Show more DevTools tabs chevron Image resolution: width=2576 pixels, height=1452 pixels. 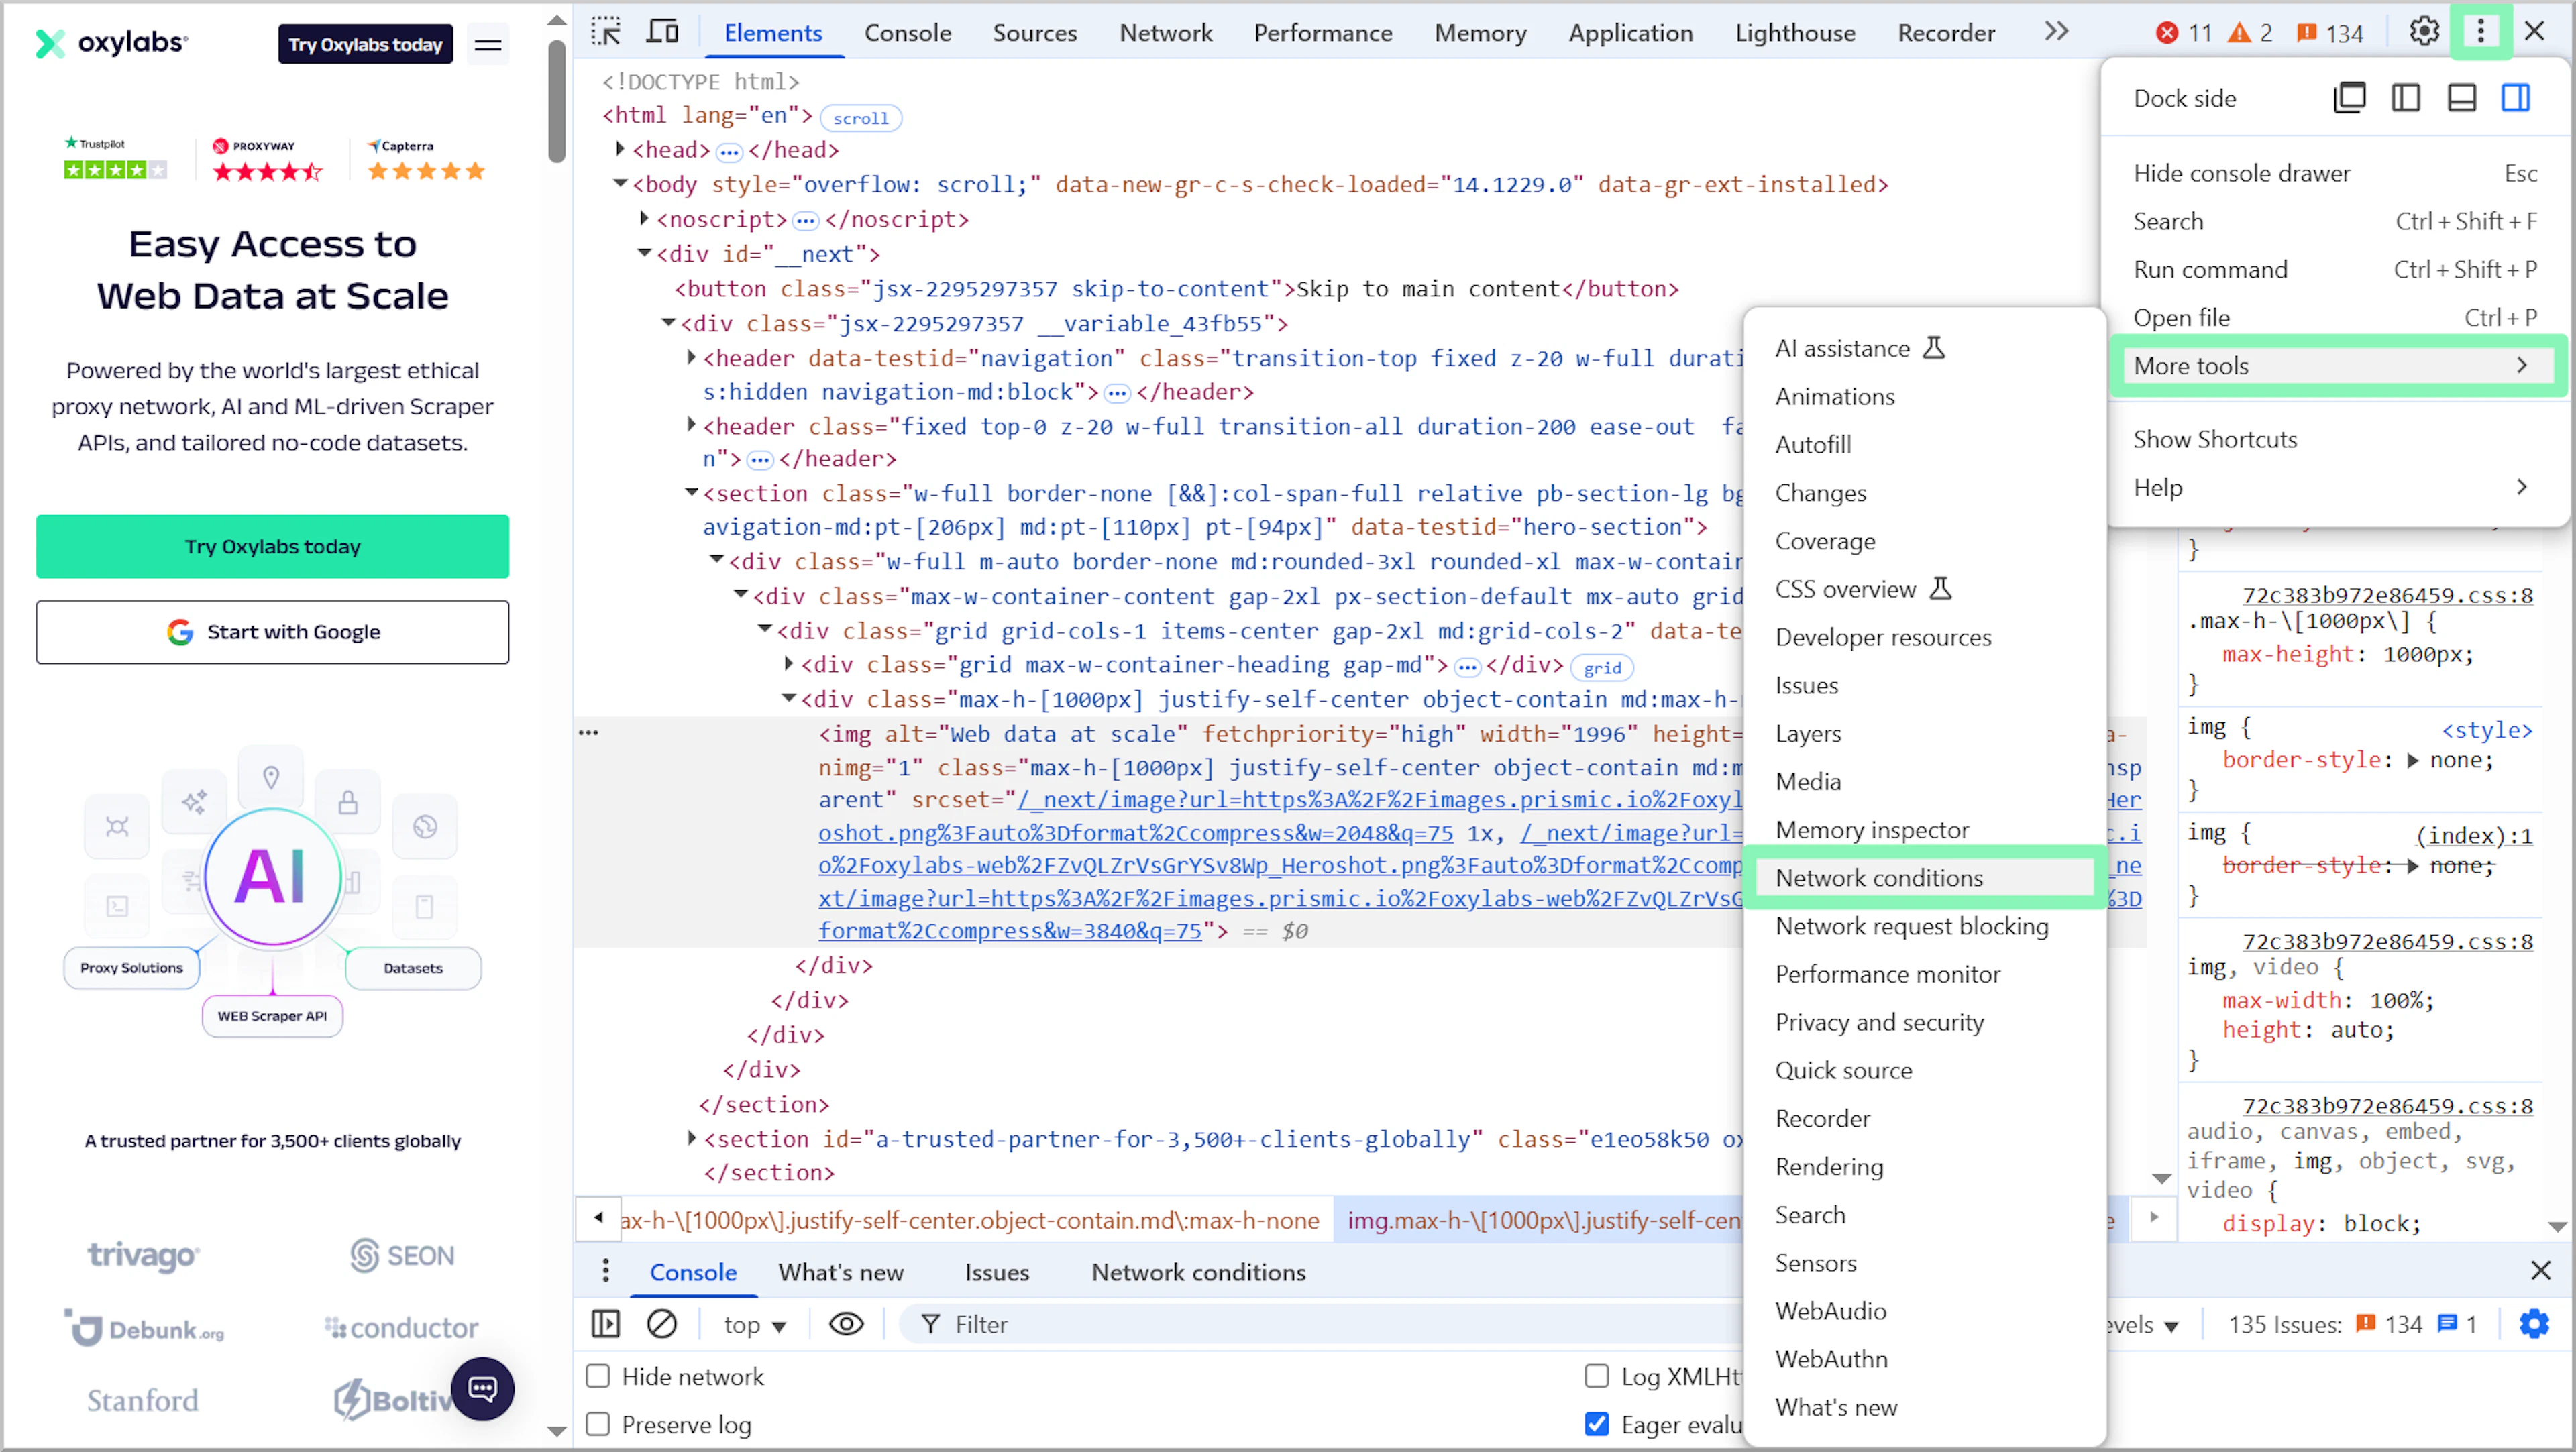(x=2056, y=32)
